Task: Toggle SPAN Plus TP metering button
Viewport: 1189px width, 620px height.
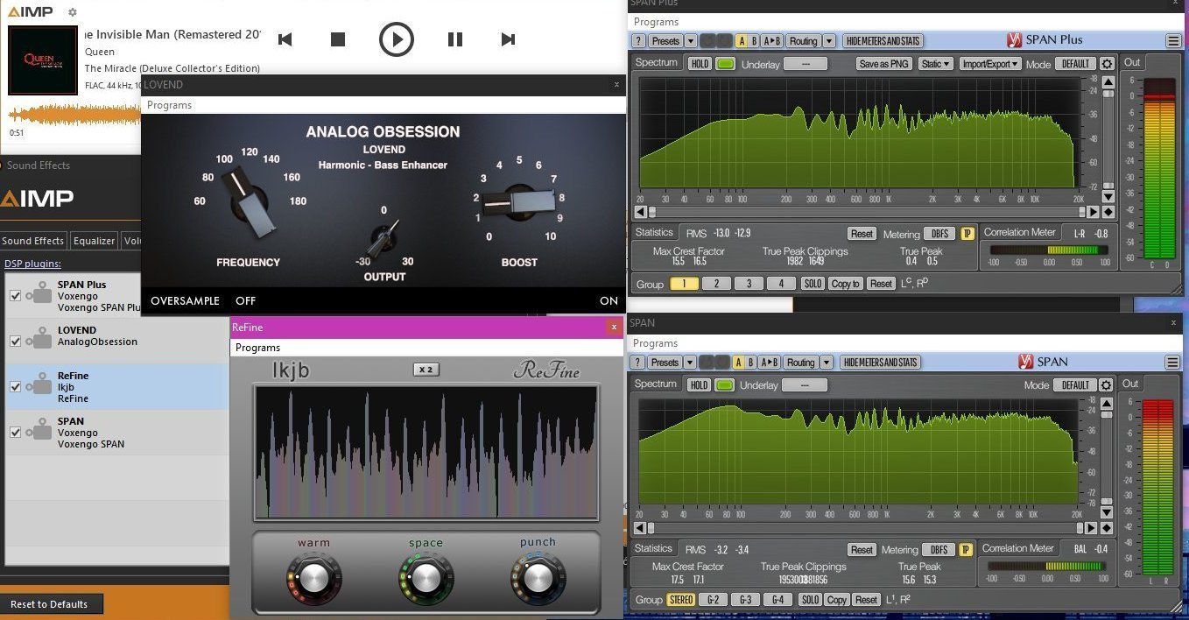Action: (967, 234)
